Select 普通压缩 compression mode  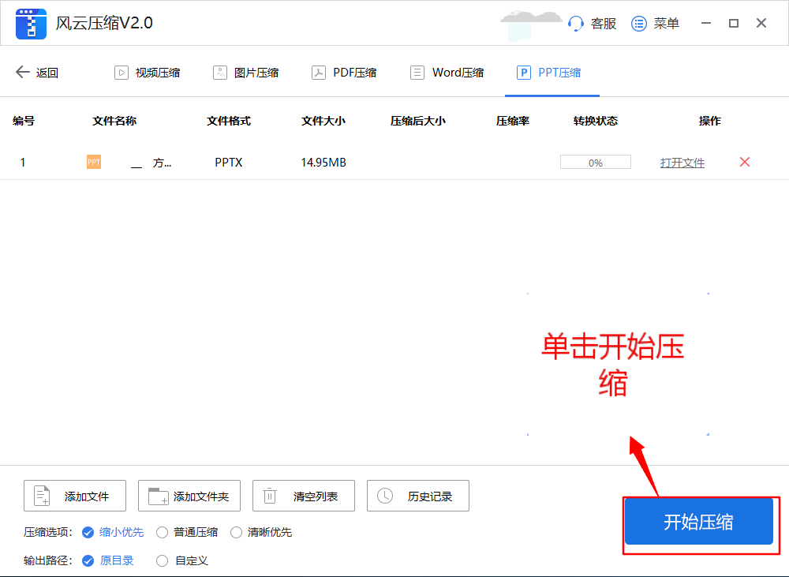[x=161, y=532]
